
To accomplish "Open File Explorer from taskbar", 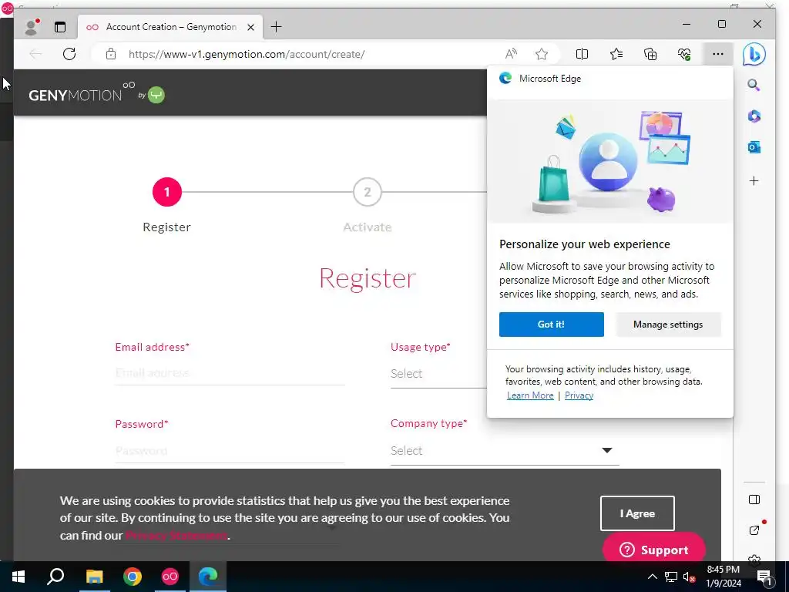I will [94, 577].
